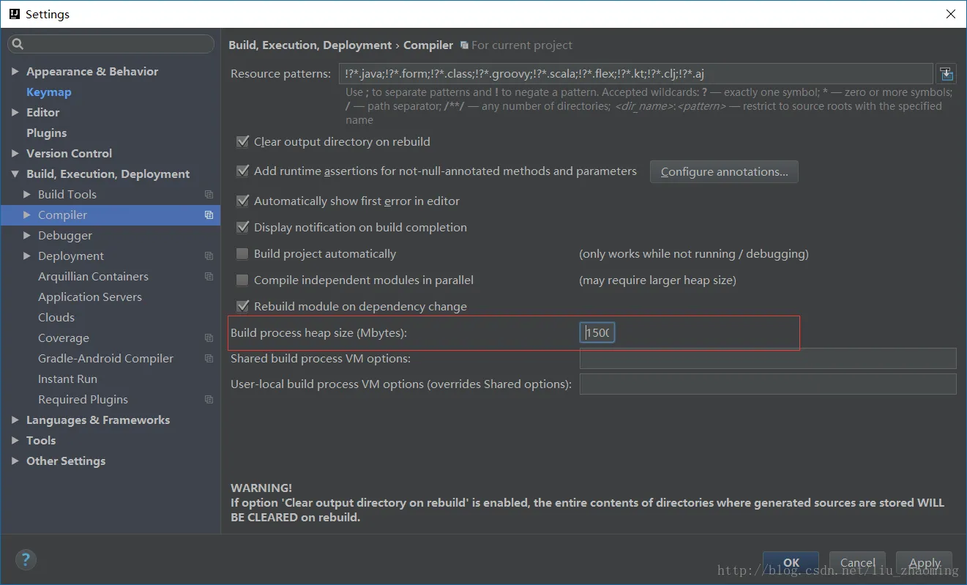
Task: Close the Settings dialog window
Action: click(950, 14)
